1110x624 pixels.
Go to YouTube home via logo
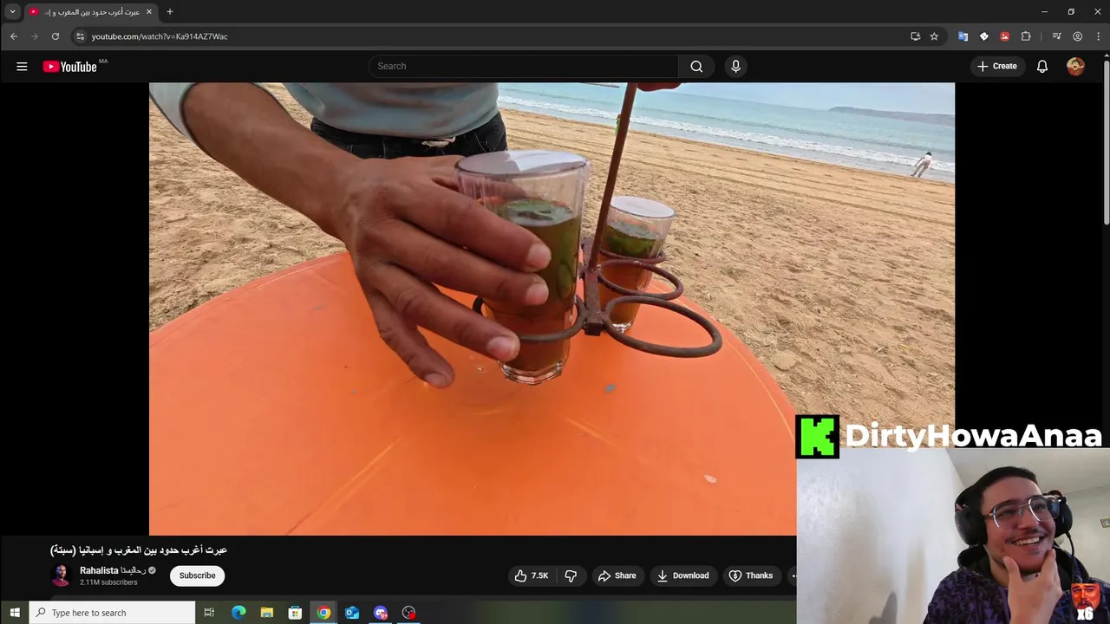pos(69,67)
